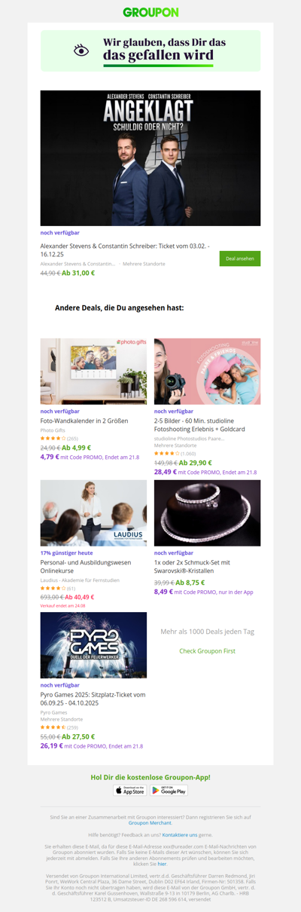Image resolution: width=301 pixels, height=912 pixels.
Task: Click the Groupon logo at top
Action: [150, 12]
